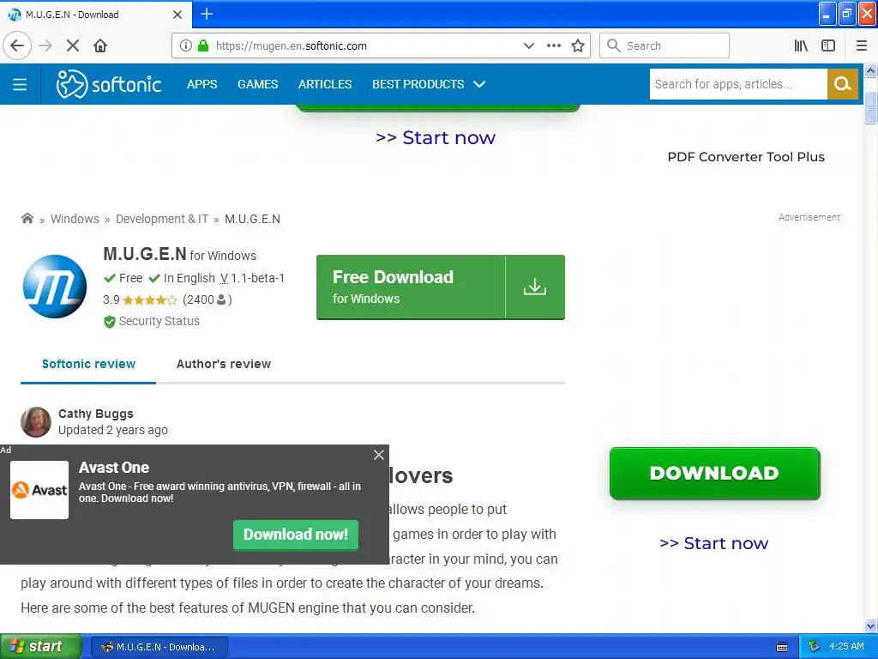
Task: Switch to Author's review tab
Action: [224, 364]
